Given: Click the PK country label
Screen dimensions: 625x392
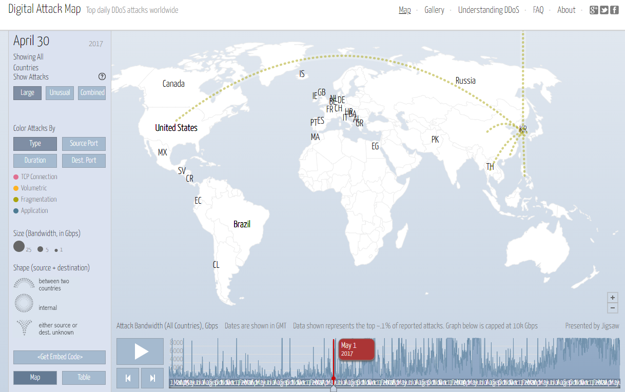Looking at the screenshot, I should tap(435, 139).
